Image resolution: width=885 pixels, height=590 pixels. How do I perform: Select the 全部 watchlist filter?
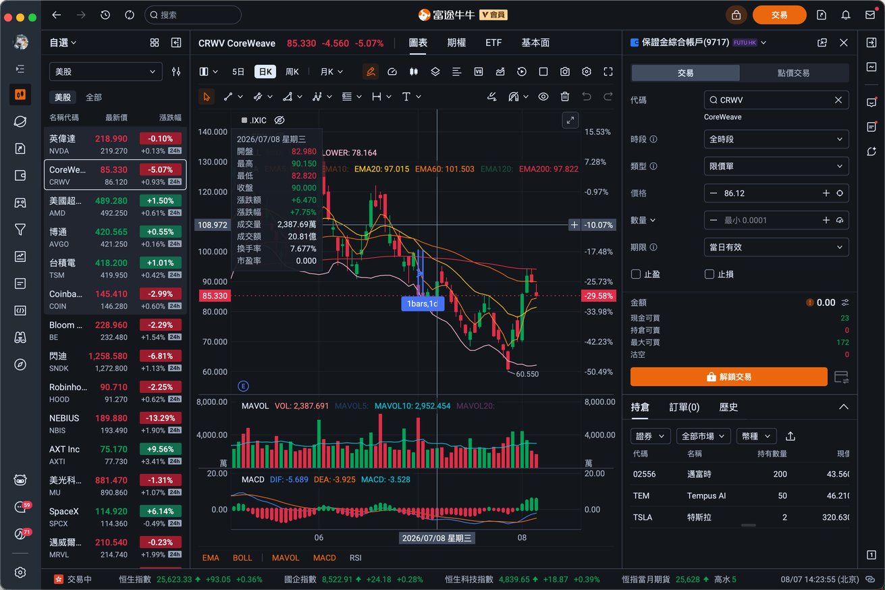94,97
